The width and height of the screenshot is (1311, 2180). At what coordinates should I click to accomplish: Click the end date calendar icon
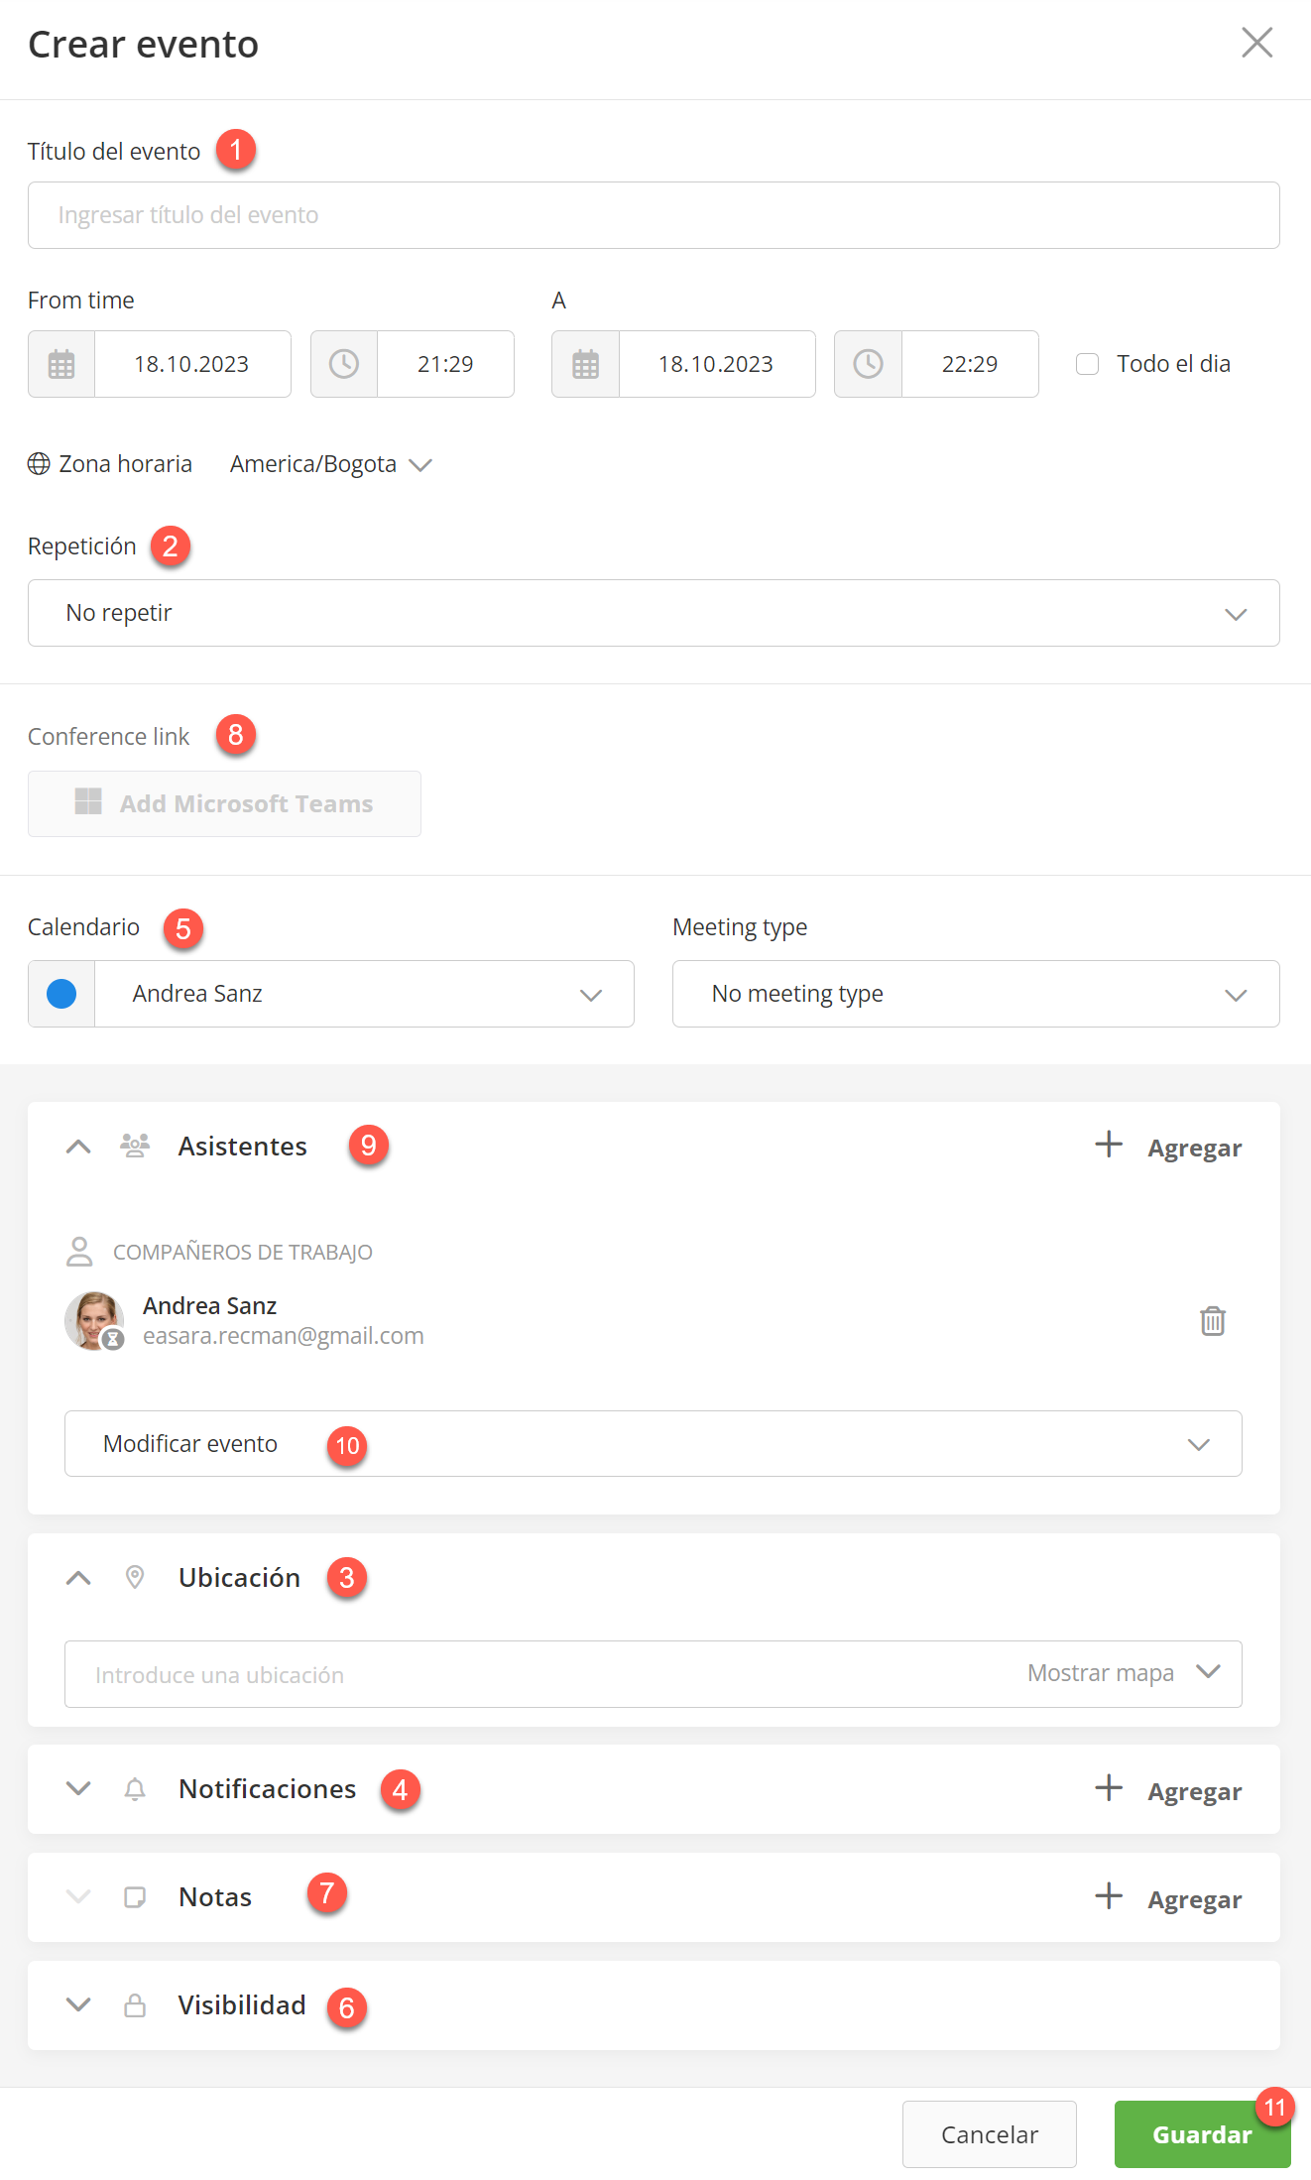[x=585, y=364]
